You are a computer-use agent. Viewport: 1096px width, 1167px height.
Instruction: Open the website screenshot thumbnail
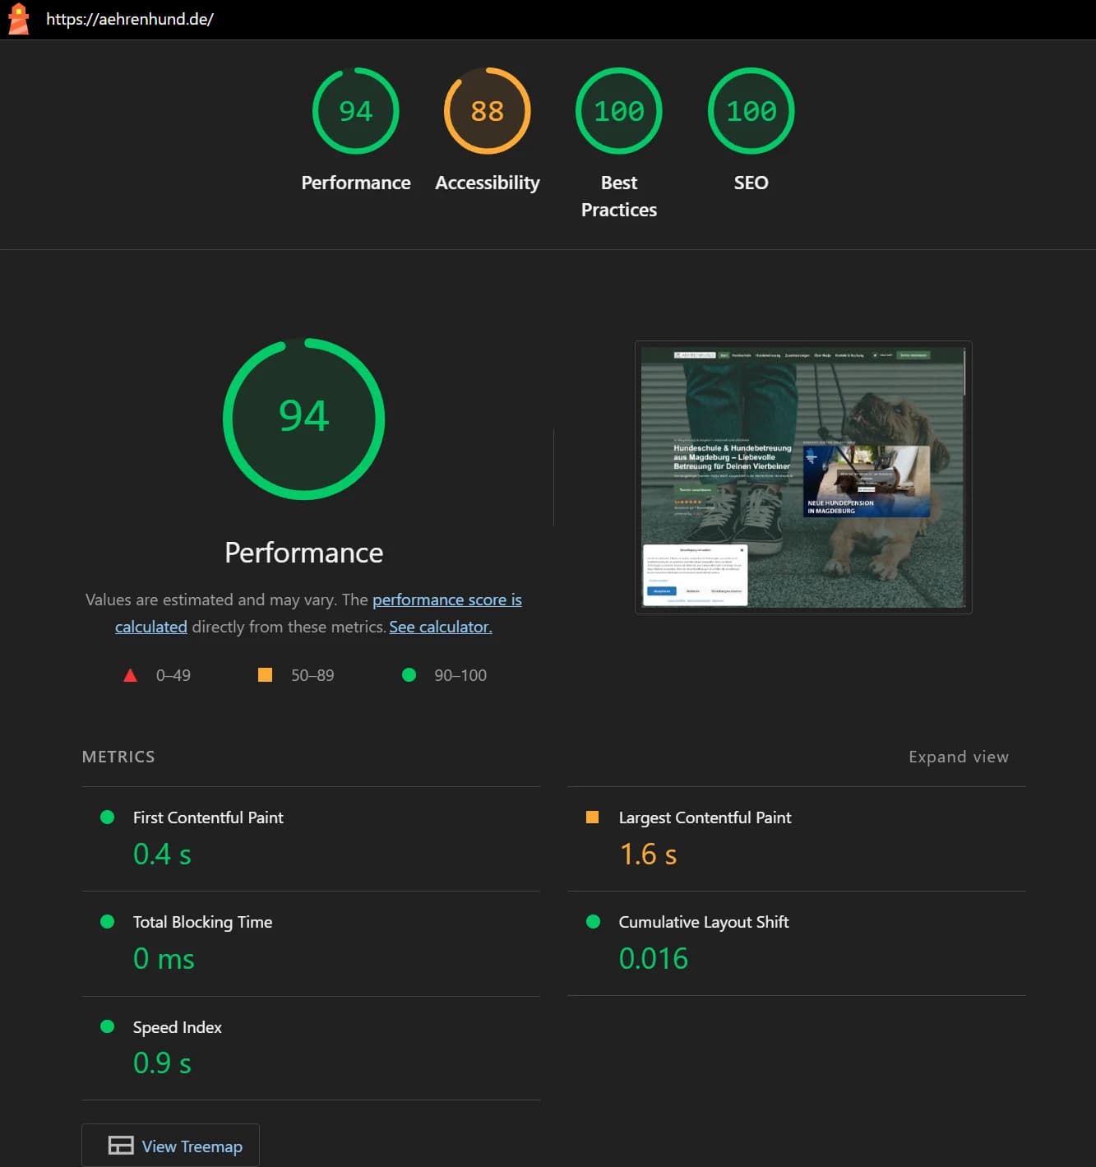[x=802, y=477]
